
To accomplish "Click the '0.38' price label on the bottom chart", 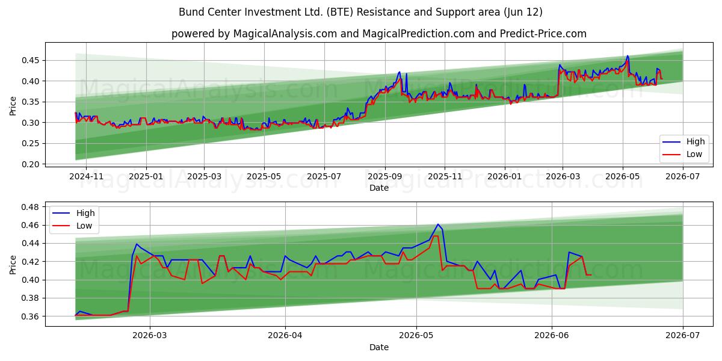I will pyautogui.click(x=31, y=298).
